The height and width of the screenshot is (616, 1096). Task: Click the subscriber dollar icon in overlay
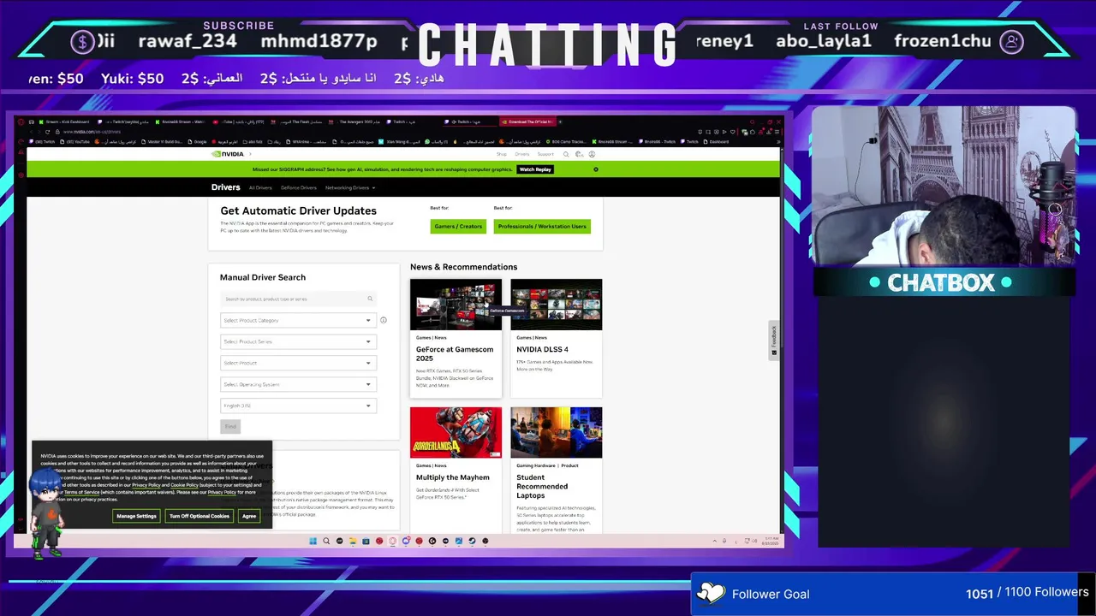pos(82,41)
